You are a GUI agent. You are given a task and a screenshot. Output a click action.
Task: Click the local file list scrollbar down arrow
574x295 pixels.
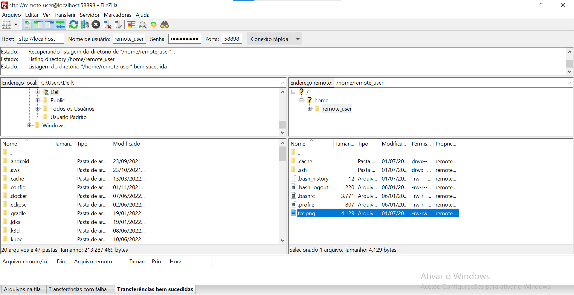283,240
